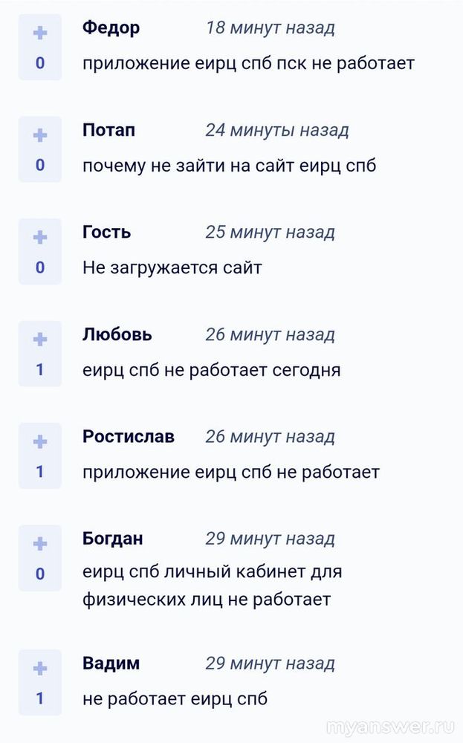Screen dimensions: 463x743
Task: Upvote Вадим's comment using plus icon
Action: 40,669
